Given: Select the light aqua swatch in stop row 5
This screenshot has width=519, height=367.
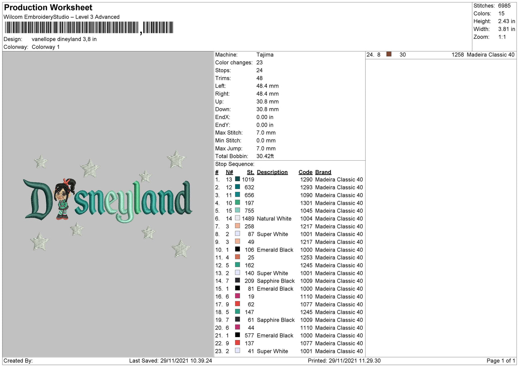Looking at the screenshot, I should coord(237,210).
